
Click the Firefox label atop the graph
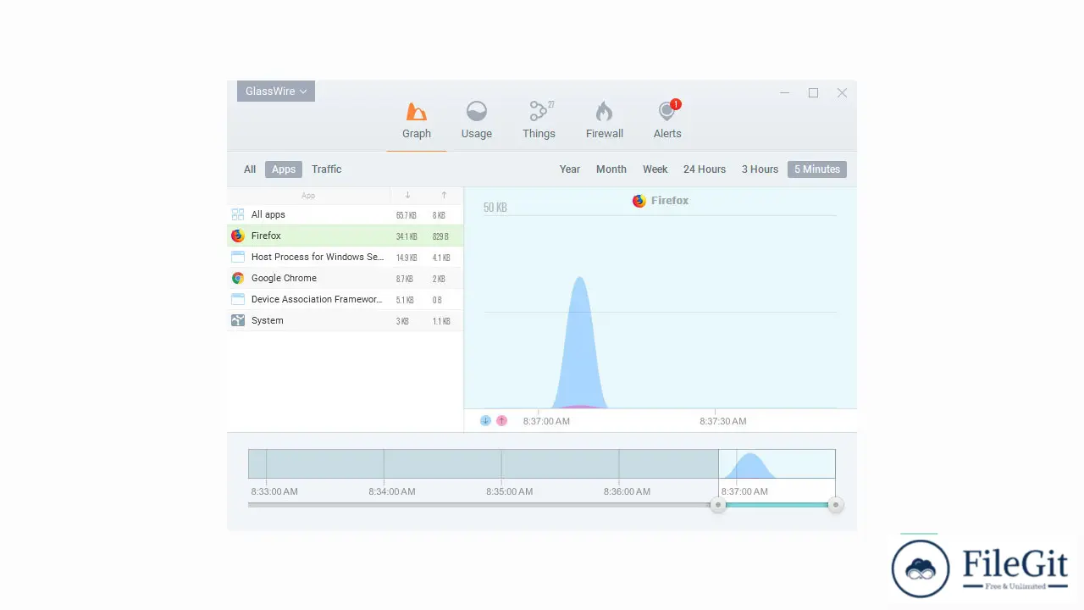[661, 201]
